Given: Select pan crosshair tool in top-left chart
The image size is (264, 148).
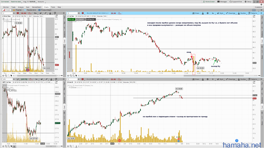Looking at the screenshot, I should click(3, 76).
